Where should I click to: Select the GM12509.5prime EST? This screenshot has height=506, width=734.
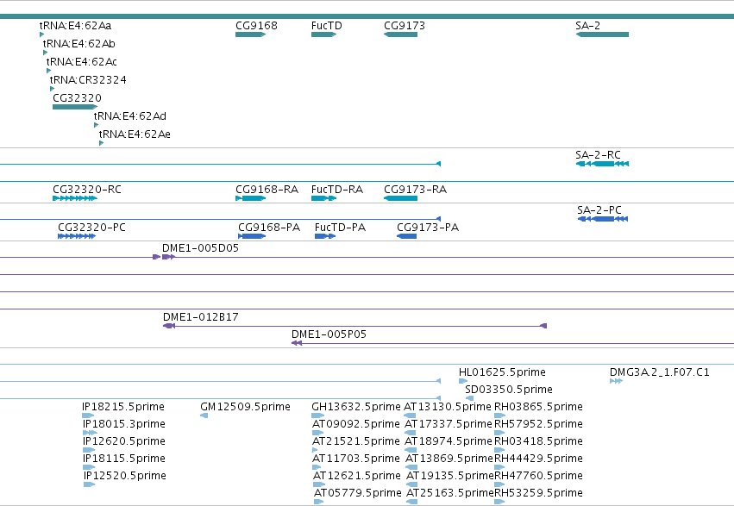click(204, 415)
